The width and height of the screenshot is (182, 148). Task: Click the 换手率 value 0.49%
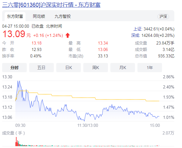(x=36, y=56)
